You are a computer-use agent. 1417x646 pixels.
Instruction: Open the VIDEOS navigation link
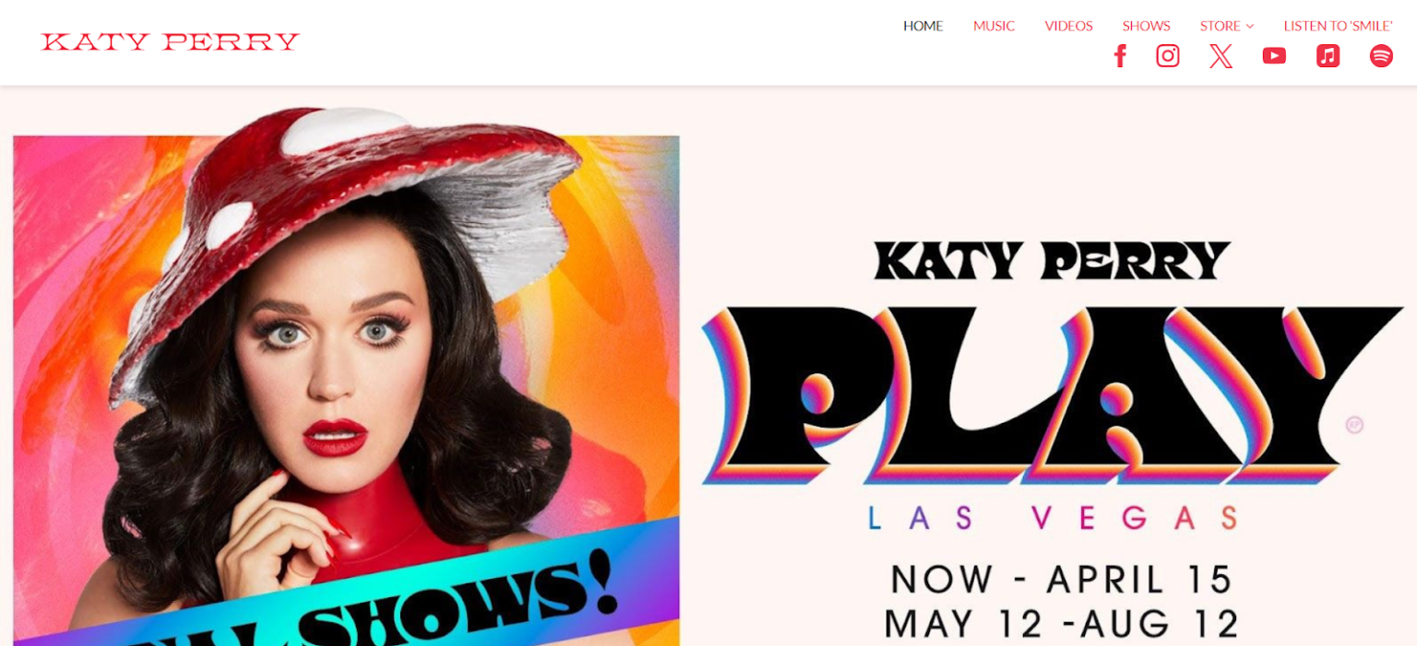pos(1068,26)
